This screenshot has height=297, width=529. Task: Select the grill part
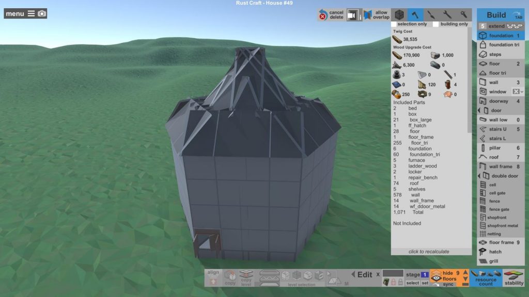(x=501, y=261)
